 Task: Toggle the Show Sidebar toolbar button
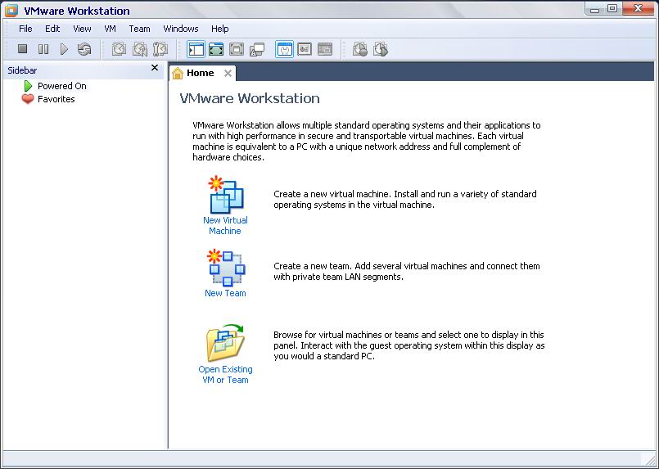click(x=196, y=49)
